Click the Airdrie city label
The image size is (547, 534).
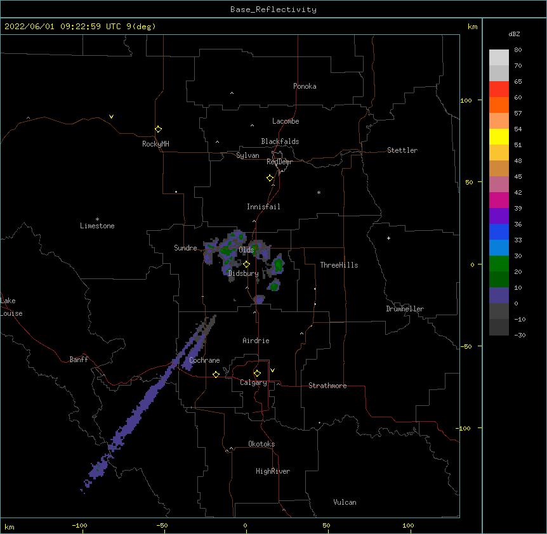(256, 341)
